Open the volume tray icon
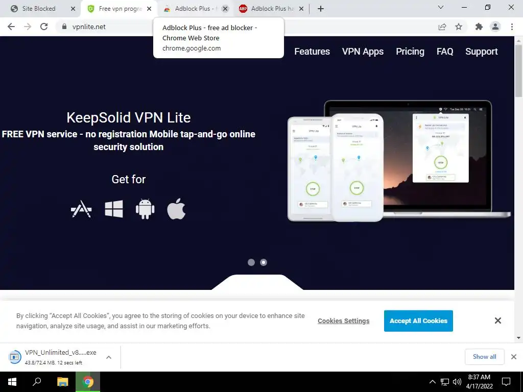 tap(457, 382)
